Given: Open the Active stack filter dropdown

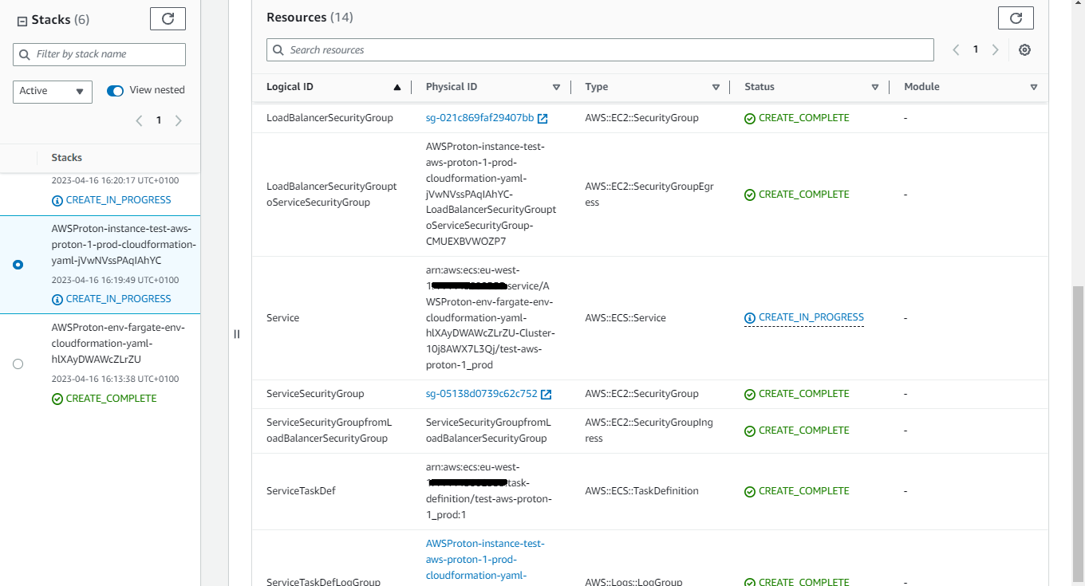Looking at the screenshot, I should [x=52, y=92].
